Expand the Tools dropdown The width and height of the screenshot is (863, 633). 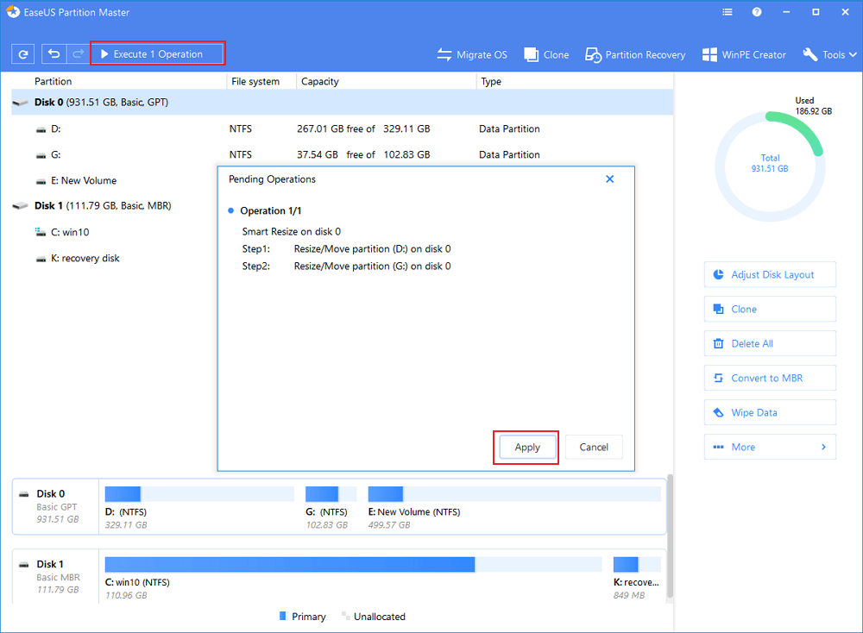(830, 54)
